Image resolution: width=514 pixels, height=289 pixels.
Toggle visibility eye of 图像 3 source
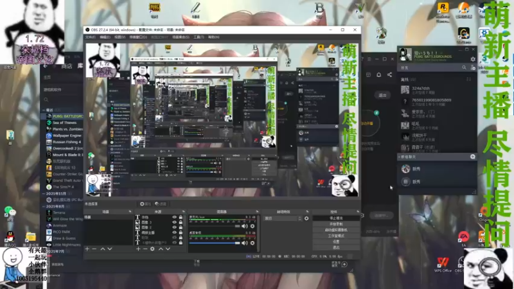click(174, 222)
